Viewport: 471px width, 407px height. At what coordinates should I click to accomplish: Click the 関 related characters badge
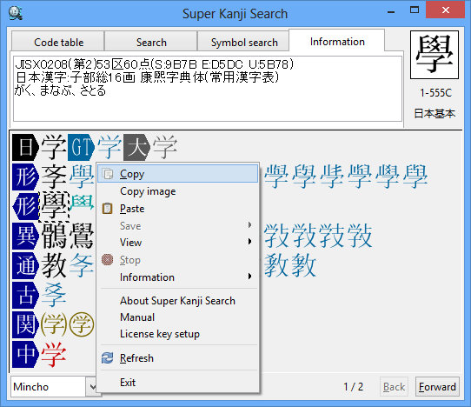[x=25, y=324]
